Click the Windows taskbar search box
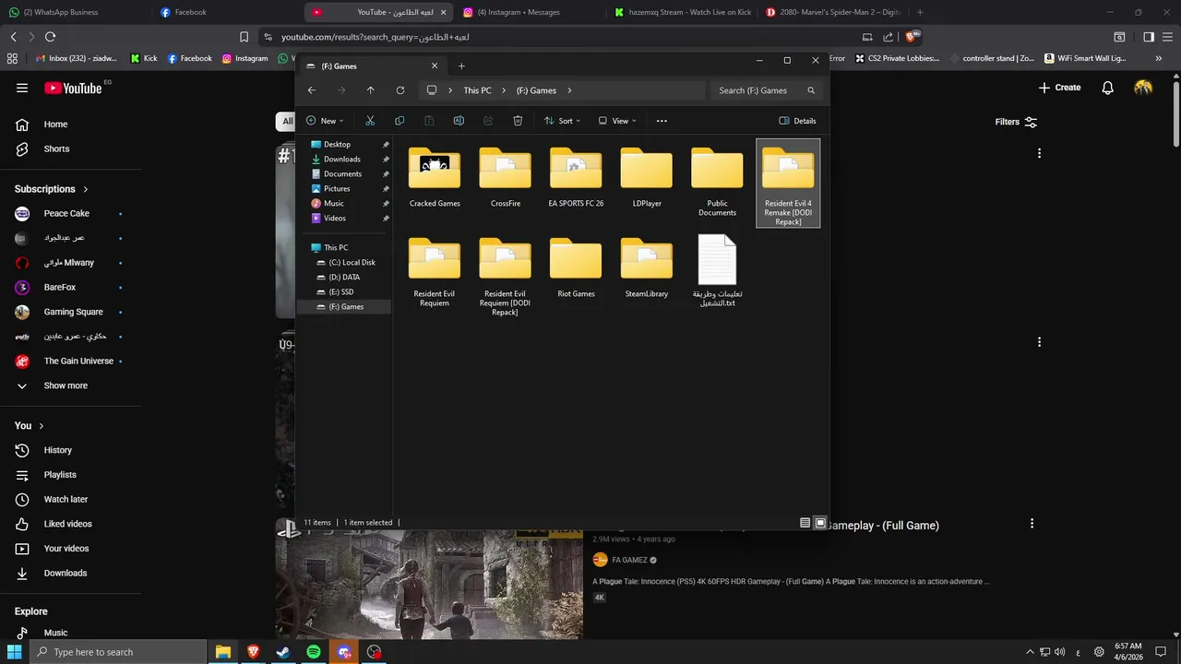Image resolution: width=1181 pixels, height=664 pixels. (118, 652)
